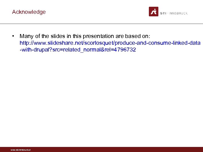The width and height of the screenshot is (203, 152).
Task: Click the www.sti-innsbruck.at footer text
Action: click(x=21, y=150)
